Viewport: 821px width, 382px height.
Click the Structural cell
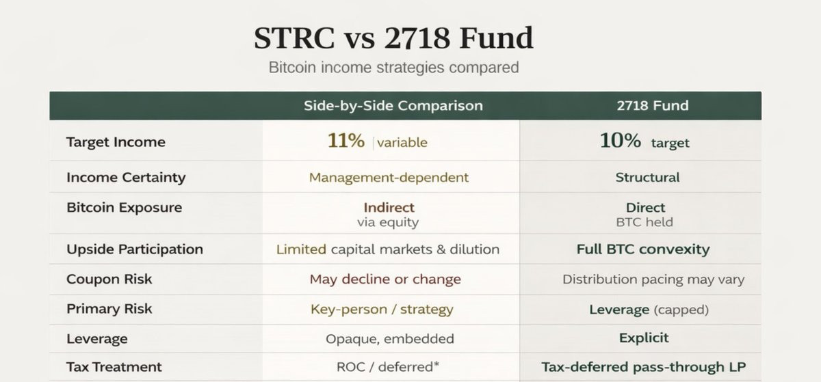click(647, 178)
